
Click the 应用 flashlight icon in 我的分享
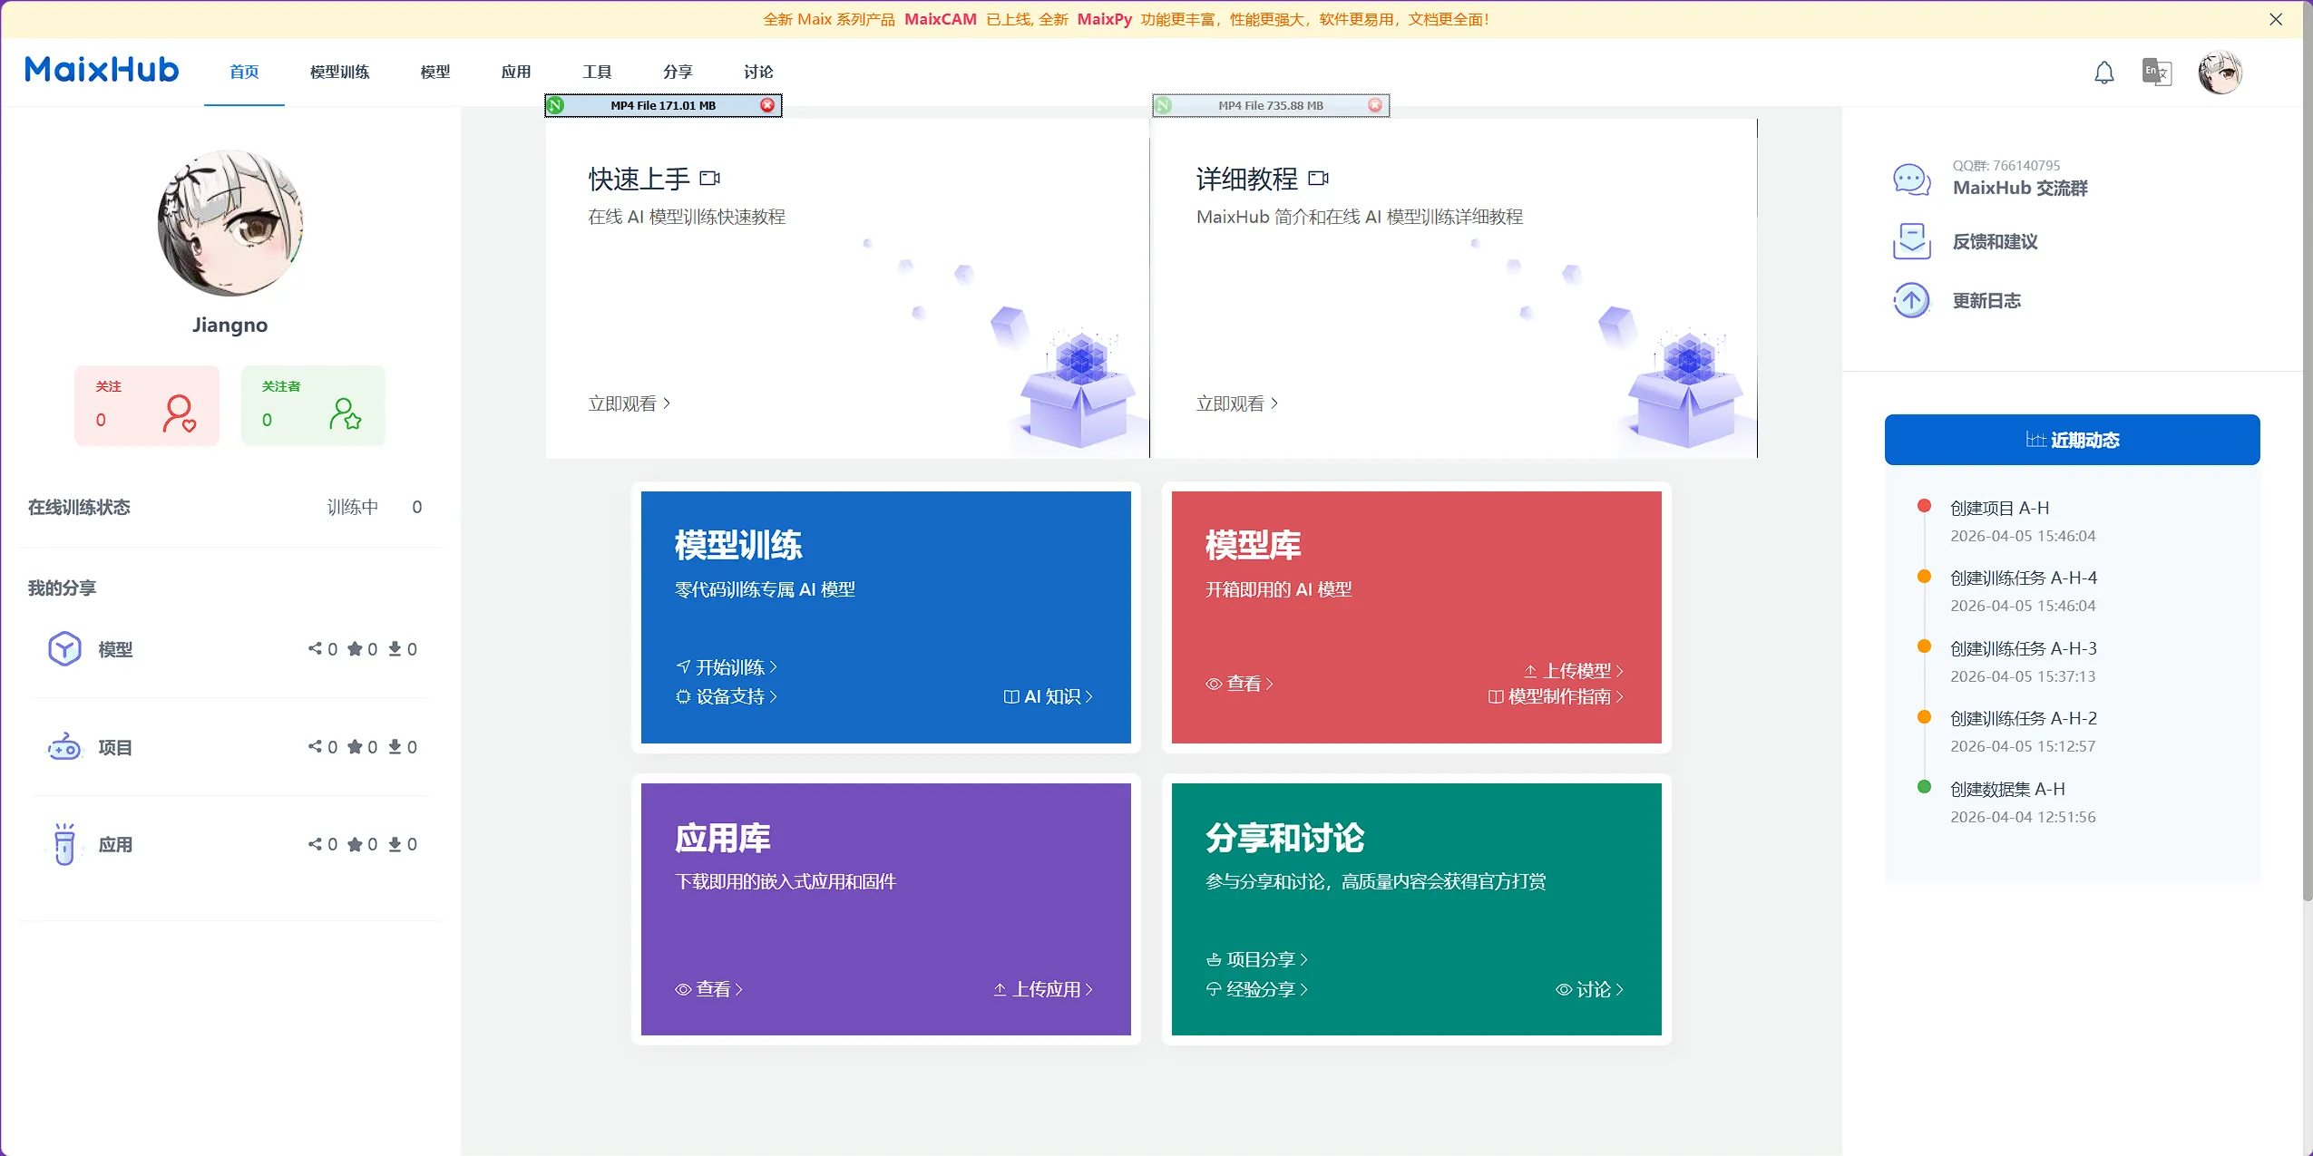click(x=64, y=844)
